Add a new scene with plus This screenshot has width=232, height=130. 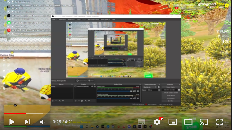tap(53, 101)
